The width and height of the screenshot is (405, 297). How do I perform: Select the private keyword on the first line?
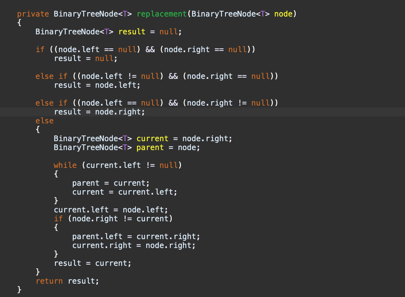coord(33,14)
